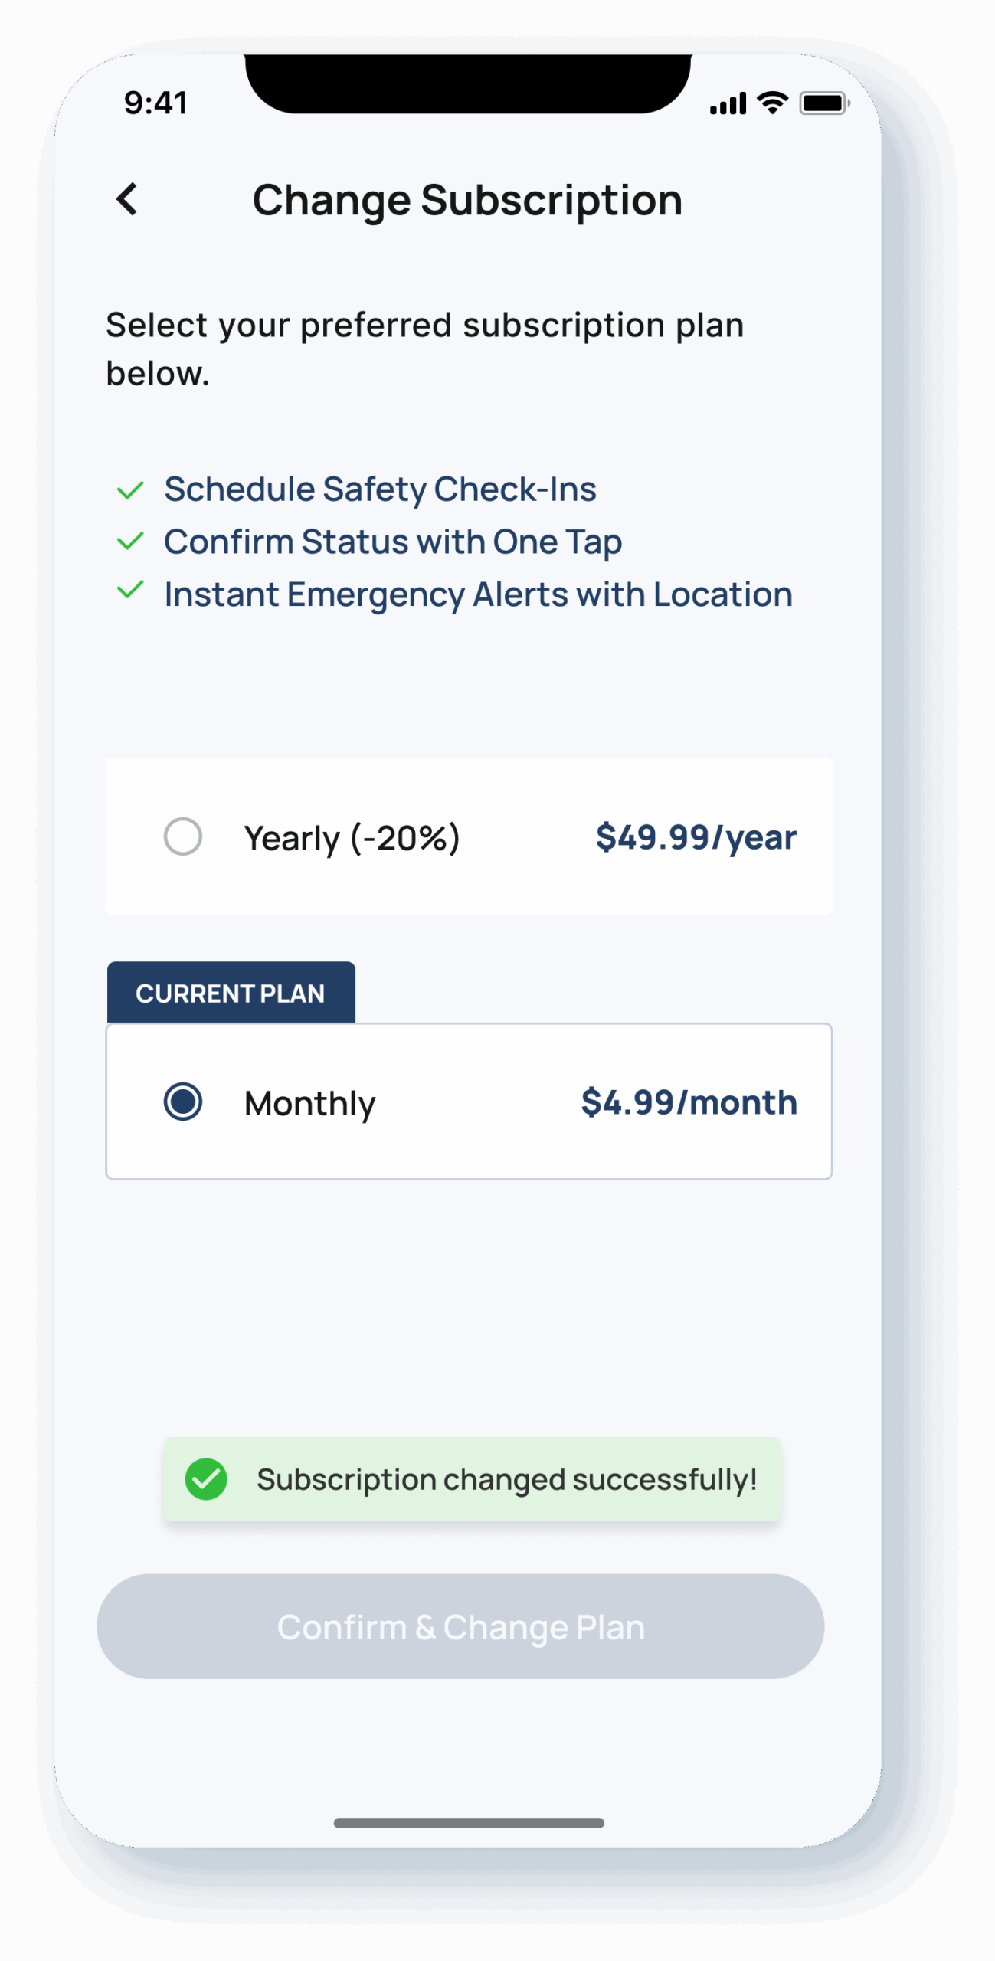Click the Change Subscription page title
The width and height of the screenshot is (995, 1961).
[467, 201]
